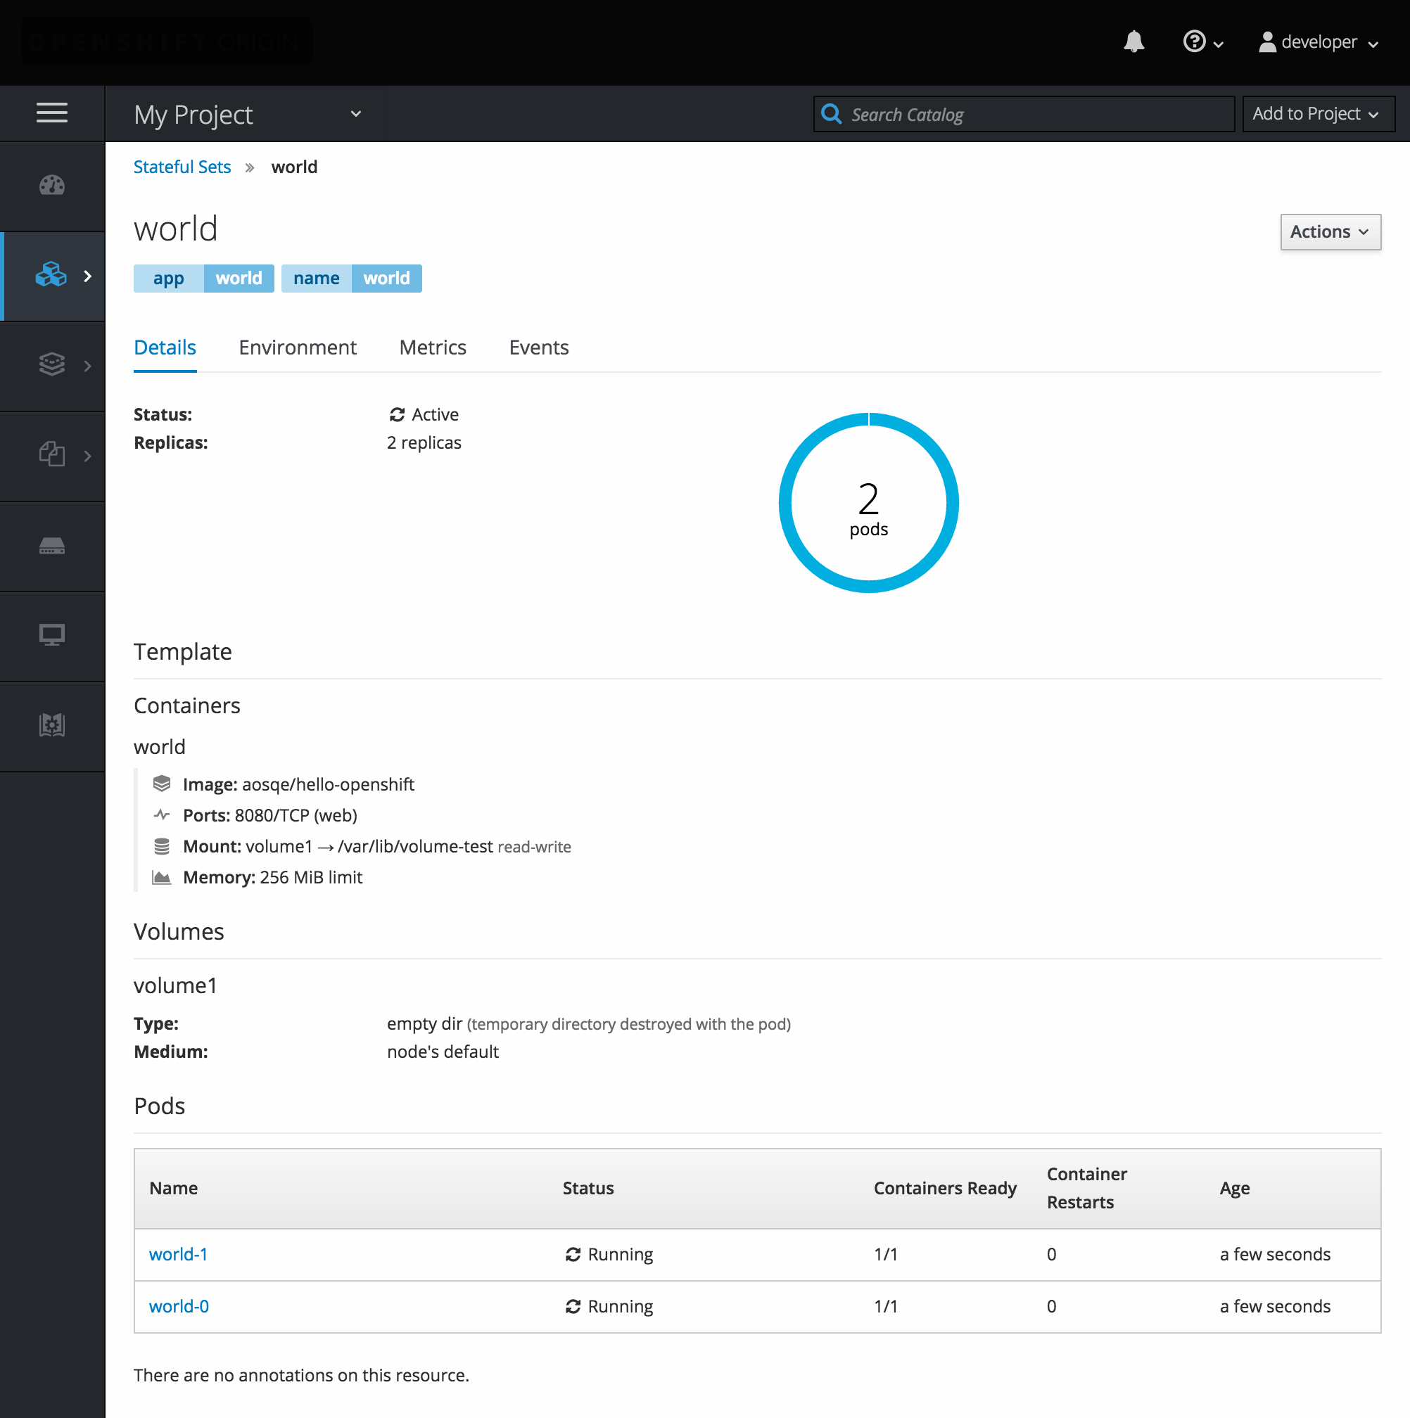1410x1418 pixels.
Task: Click the Stateful Sets breadcrumb link
Action: coord(182,165)
